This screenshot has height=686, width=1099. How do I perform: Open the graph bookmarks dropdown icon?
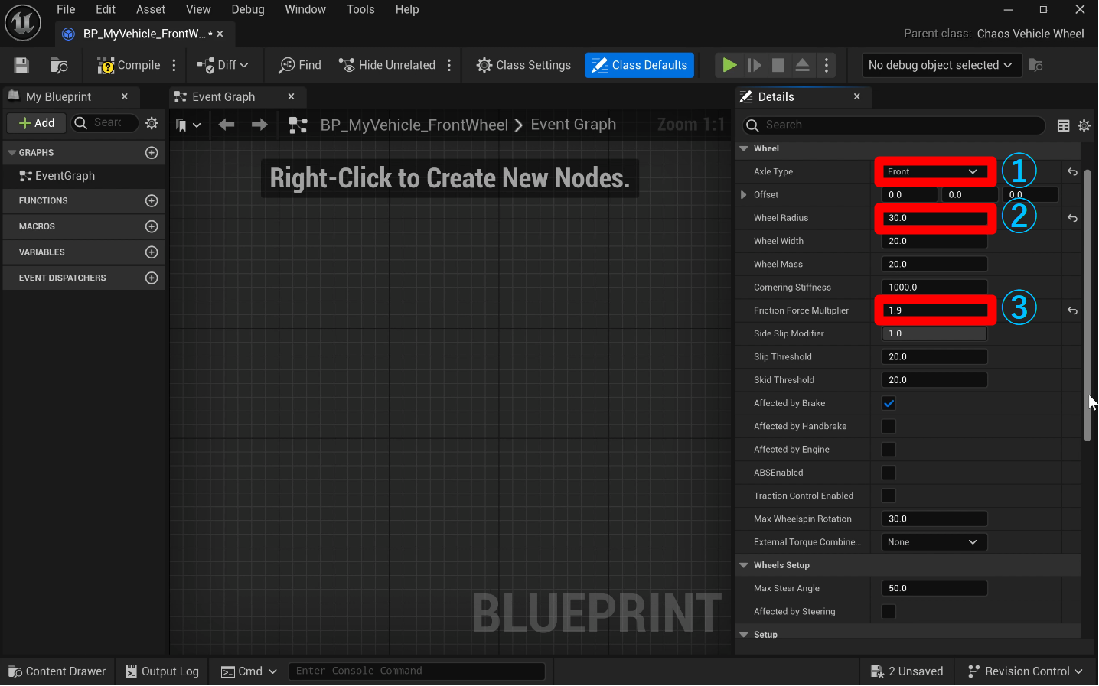(x=188, y=125)
